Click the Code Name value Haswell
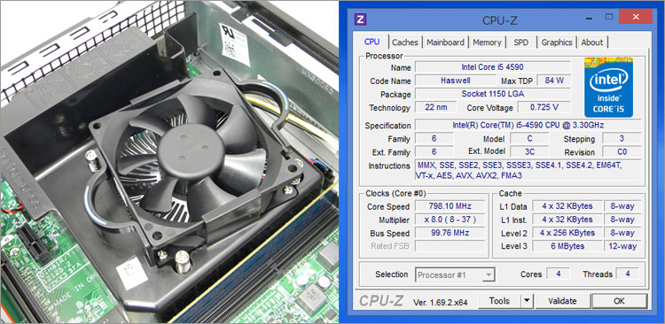The width and height of the screenshot is (665, 324). pyautogui.click(x=455, y=81)
